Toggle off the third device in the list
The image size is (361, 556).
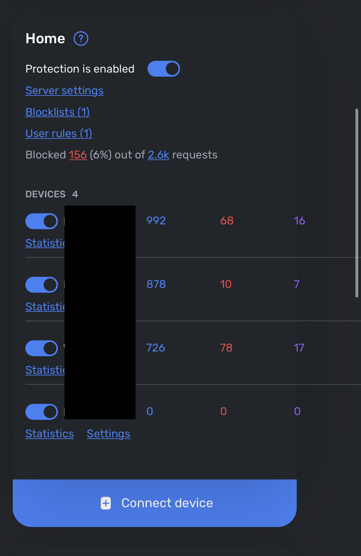(x=41, y=348)
